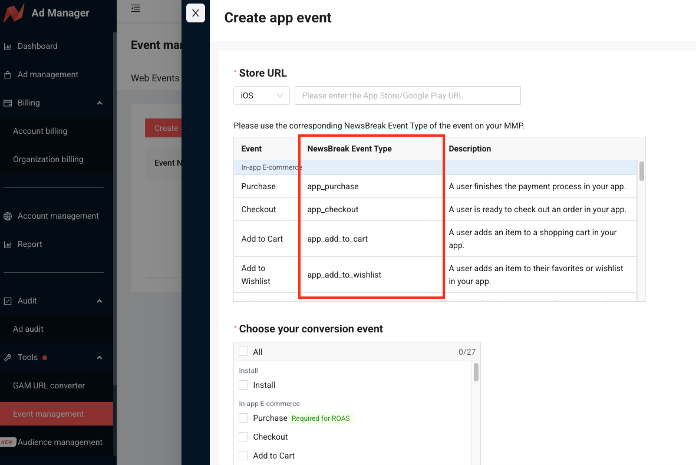This screenshot has width=696, height=465.
Task: Click the App Store URL input field
Action: (x=407, y=95)
